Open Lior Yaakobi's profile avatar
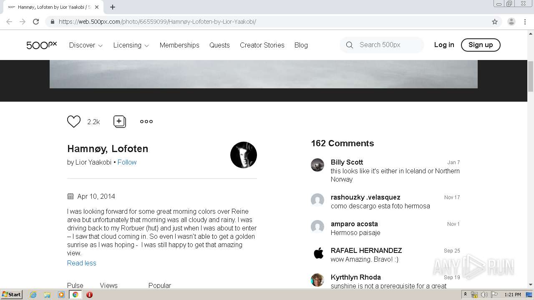 pyautogui.click(x=244, y=155)
